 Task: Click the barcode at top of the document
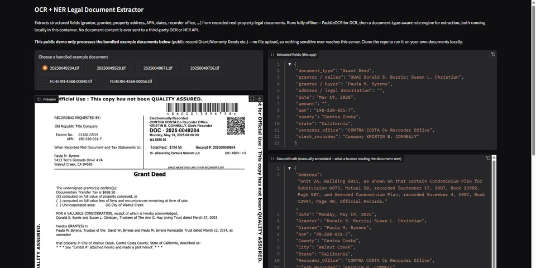(202, 108)
